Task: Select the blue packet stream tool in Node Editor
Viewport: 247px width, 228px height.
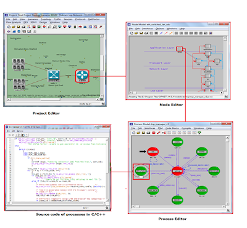Action: (161, 33)
